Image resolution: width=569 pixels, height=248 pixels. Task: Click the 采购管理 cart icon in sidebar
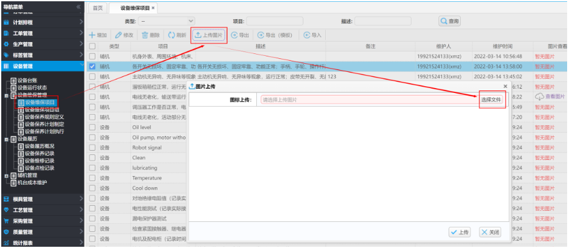pos(6,221)
